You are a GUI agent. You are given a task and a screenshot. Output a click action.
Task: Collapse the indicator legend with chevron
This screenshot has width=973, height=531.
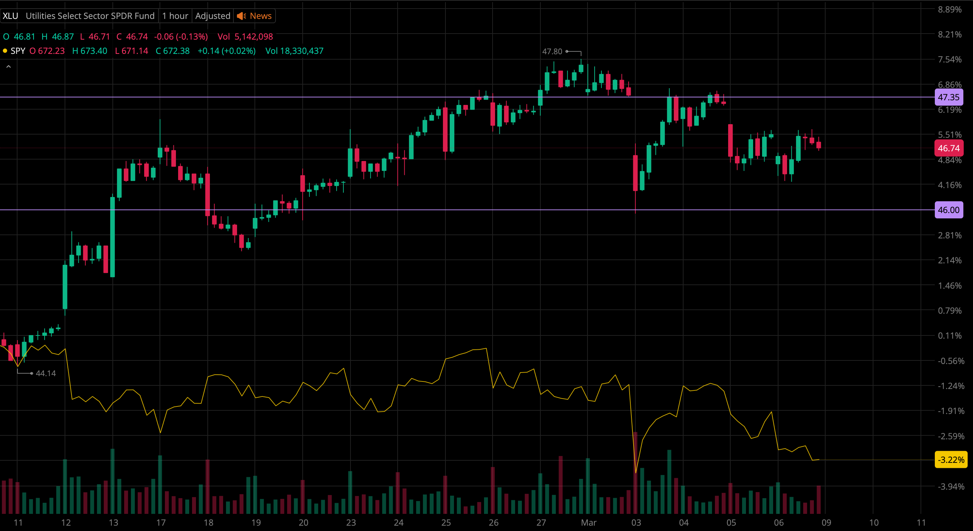(x=8, y=67)
